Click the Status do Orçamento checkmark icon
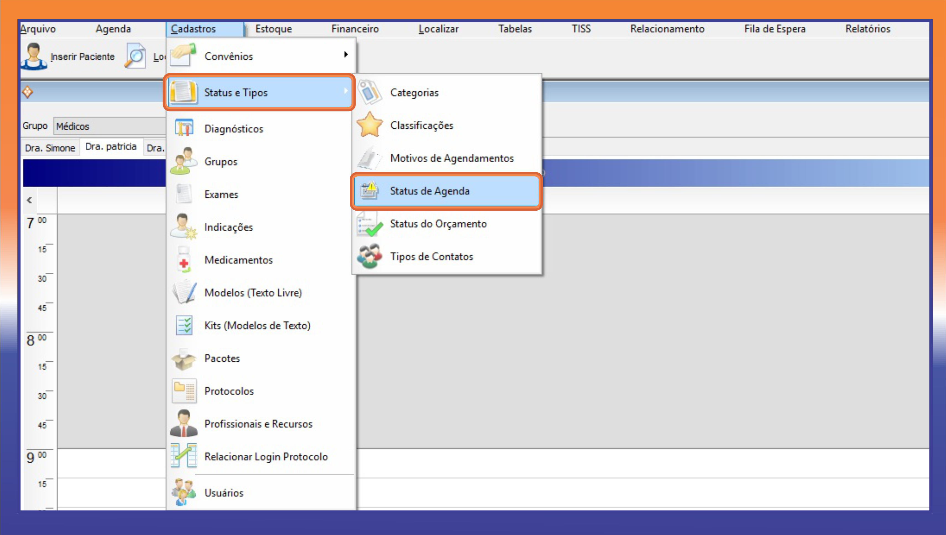Screen dimensions: 946x535 (x=369, y=224)
